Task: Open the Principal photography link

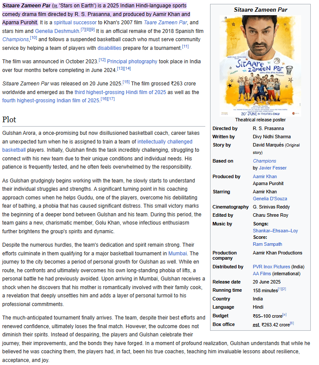Action: pyautogui.click(x=132, y=62)
